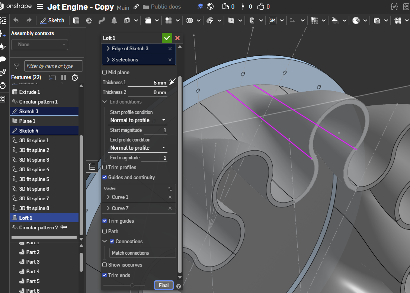Select Plane 1 in the feature list
The image size is (410, 293).
tap(44, 121)
